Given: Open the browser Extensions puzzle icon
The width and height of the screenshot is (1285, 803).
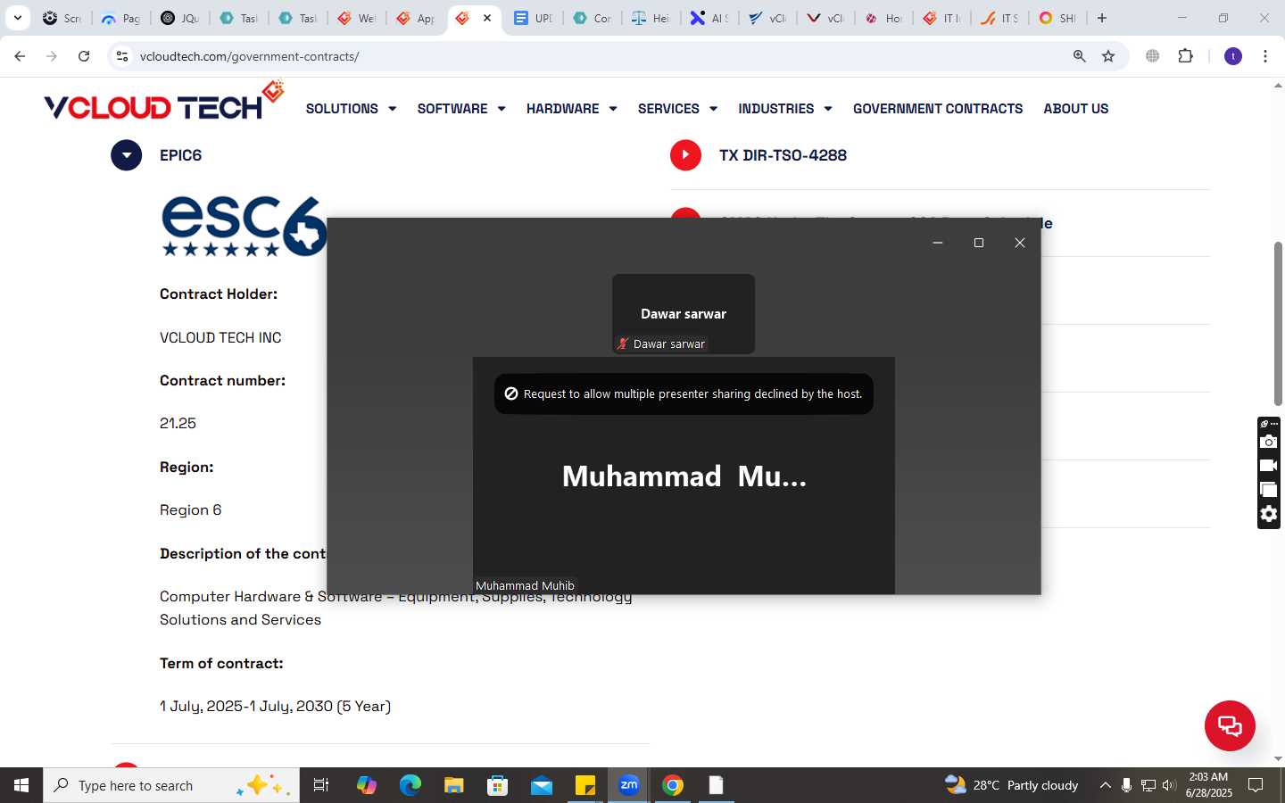Looking at the screenshot, I should tap(1185, 56).
